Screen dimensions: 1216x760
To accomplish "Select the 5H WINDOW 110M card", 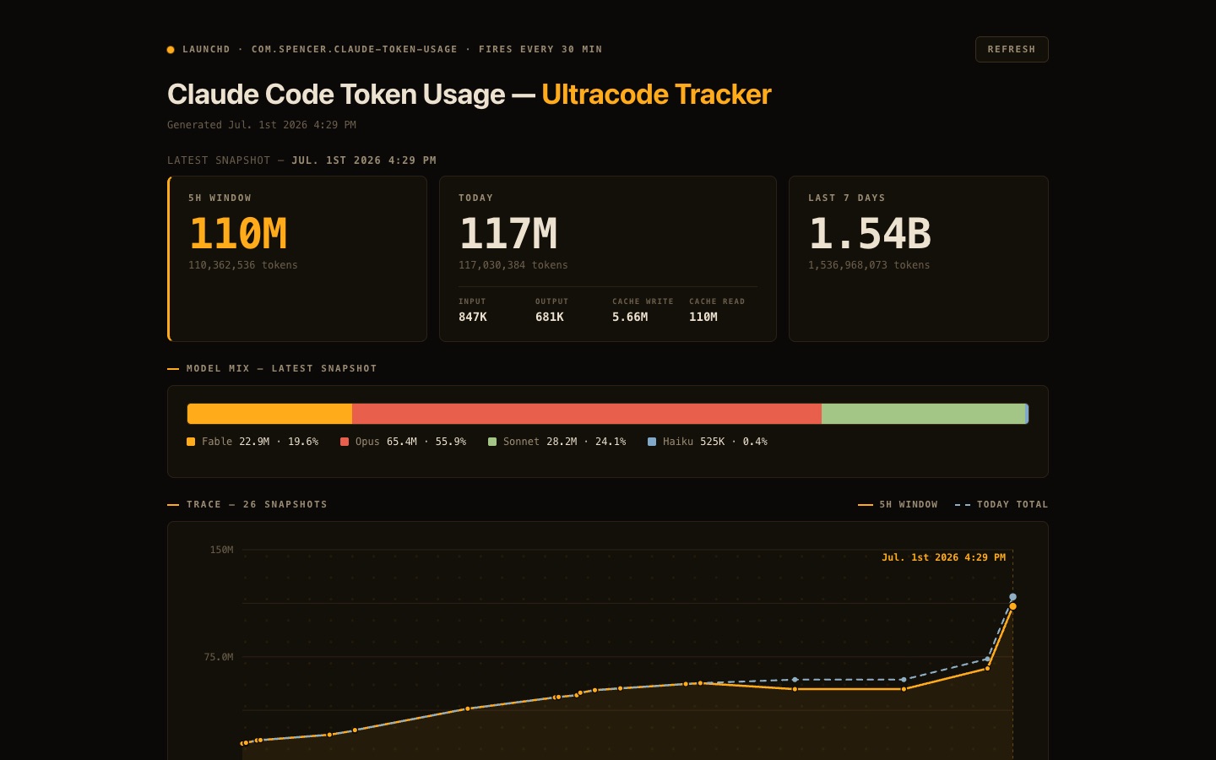I will coord(297,258).
